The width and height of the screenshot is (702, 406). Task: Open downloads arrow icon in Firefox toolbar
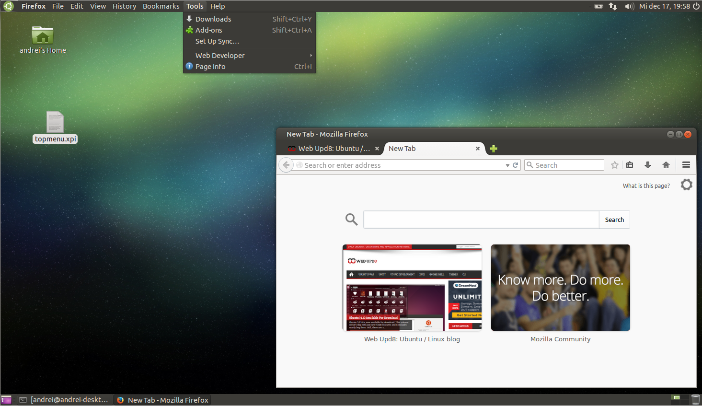click(x=648, y=165)
